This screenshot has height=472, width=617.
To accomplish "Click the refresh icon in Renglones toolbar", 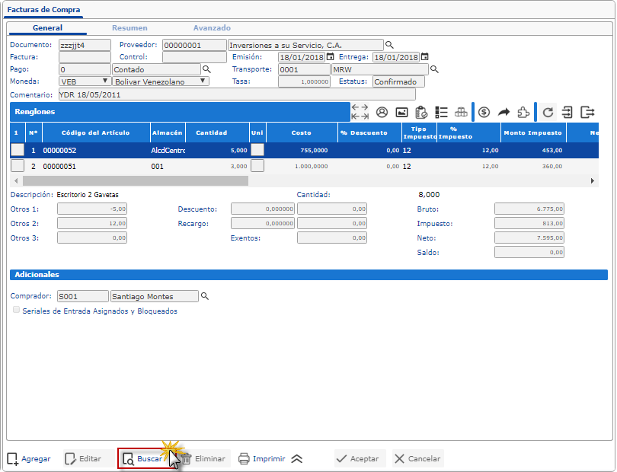I will point(548,112).
